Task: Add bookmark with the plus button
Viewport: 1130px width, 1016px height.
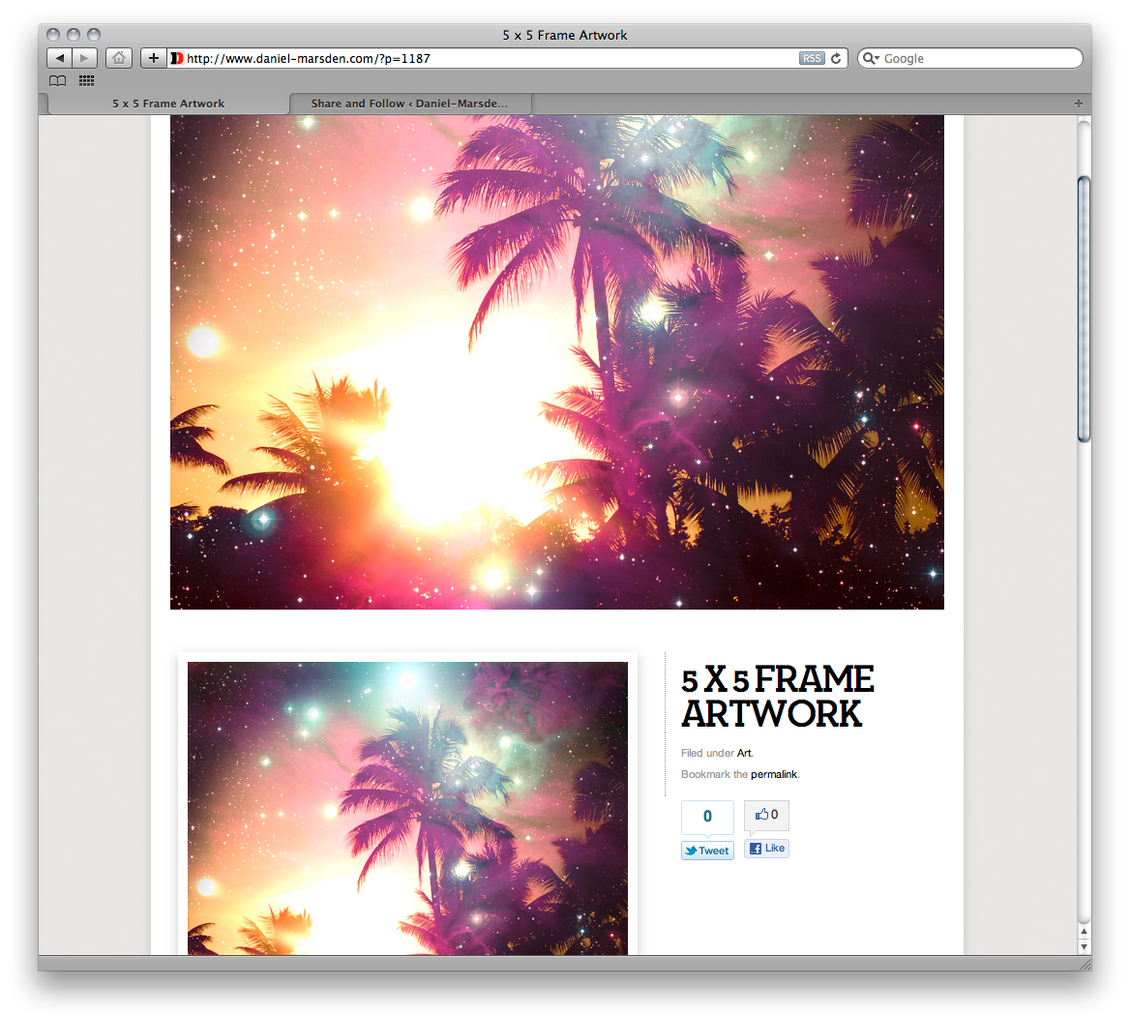Action: 153,58
